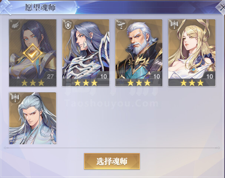Click the 10 badge on bearded elder card

156,76
